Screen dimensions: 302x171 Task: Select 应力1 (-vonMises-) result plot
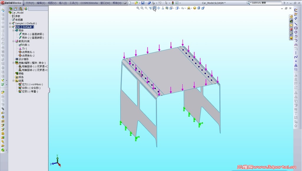(x=31, y=84)
